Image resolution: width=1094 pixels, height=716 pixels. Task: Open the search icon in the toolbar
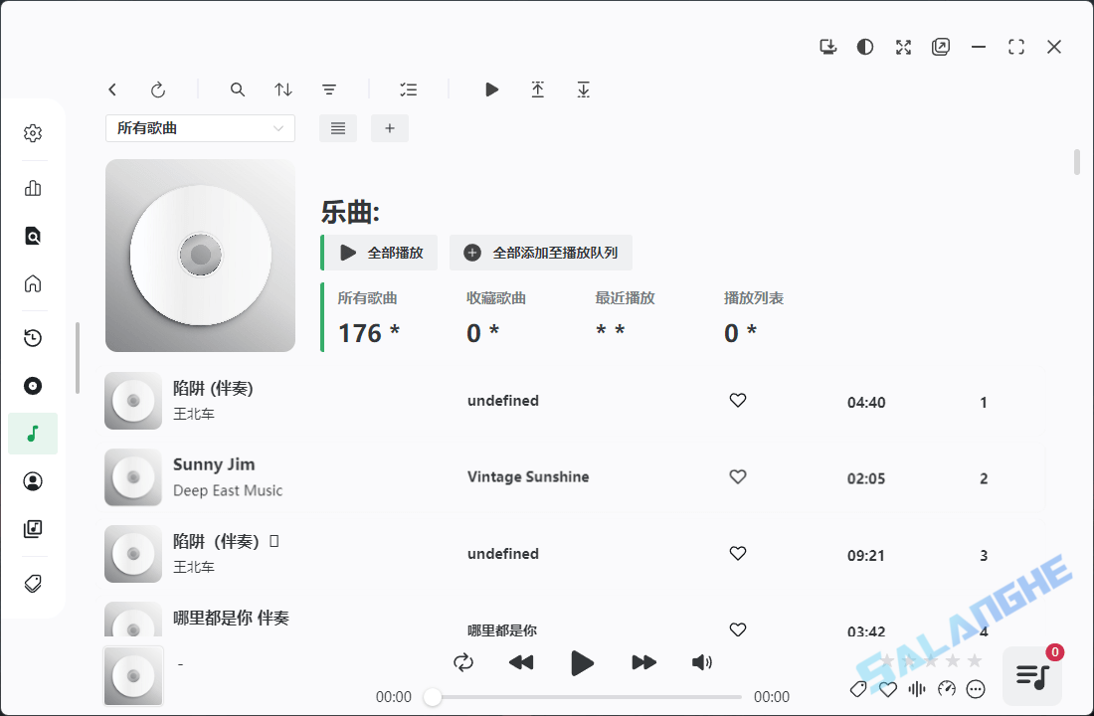point(238,89)
